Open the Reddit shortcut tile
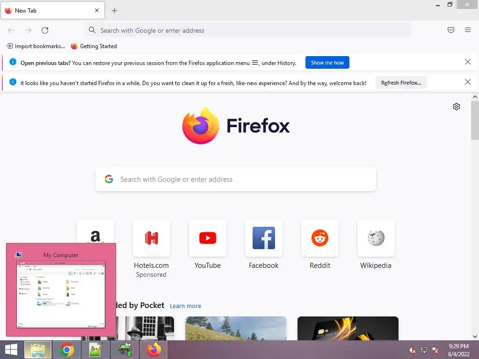479x359 pixels. tap(320, 238)
